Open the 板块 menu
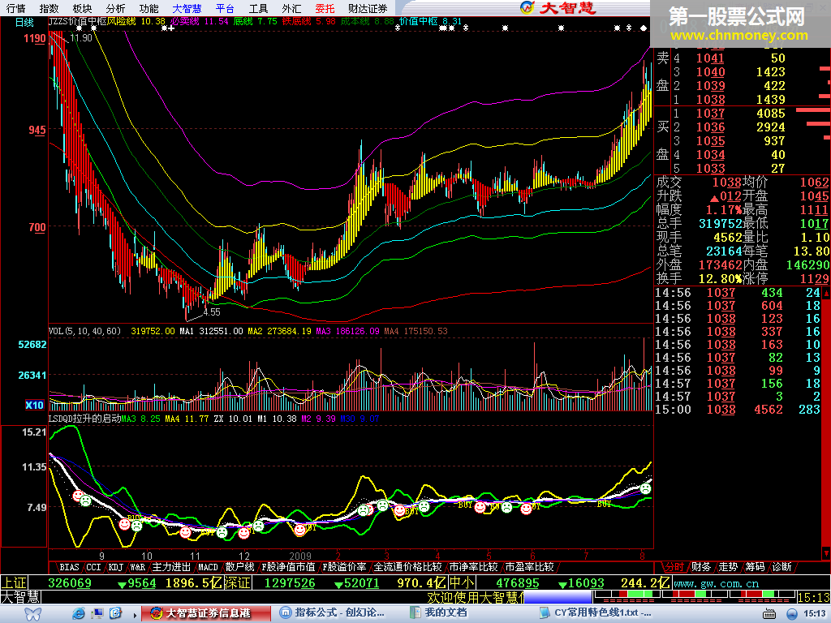 tap(82, 8)
